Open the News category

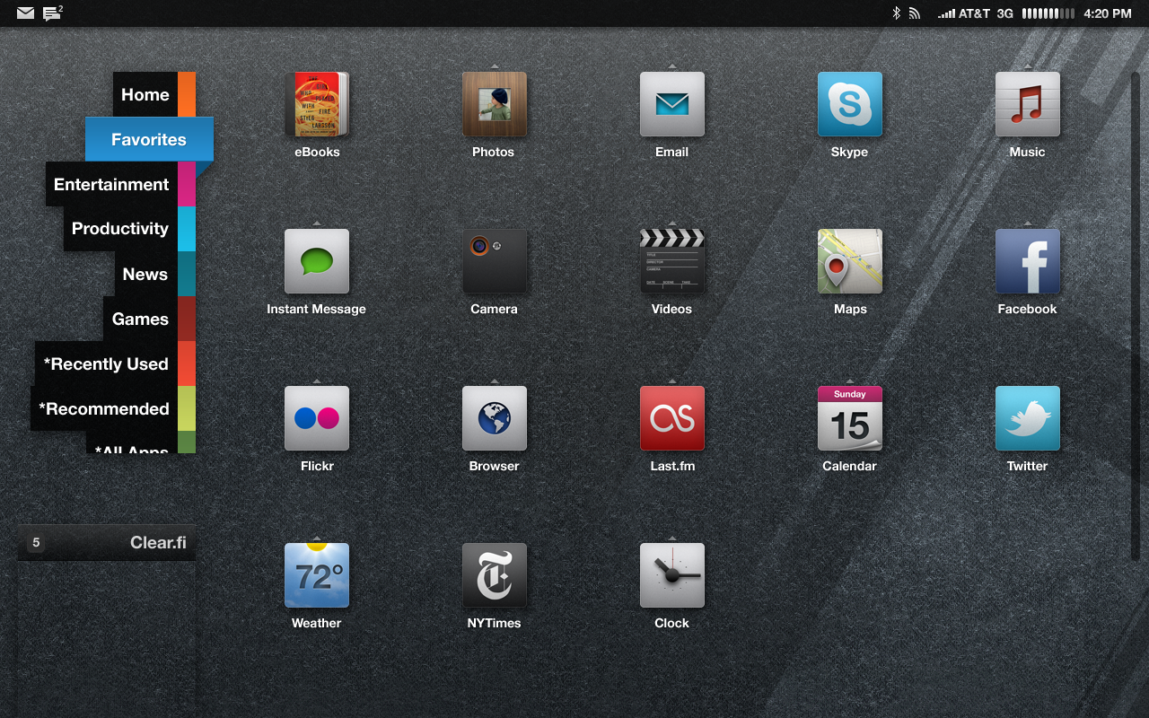(154, 274)
